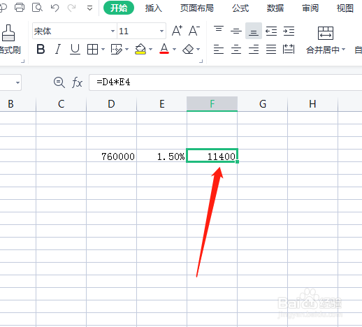The width and height of the screenshot is (362, 327).
Task: Increase font size with A+ icon
Action: click(x=177, y=31)
